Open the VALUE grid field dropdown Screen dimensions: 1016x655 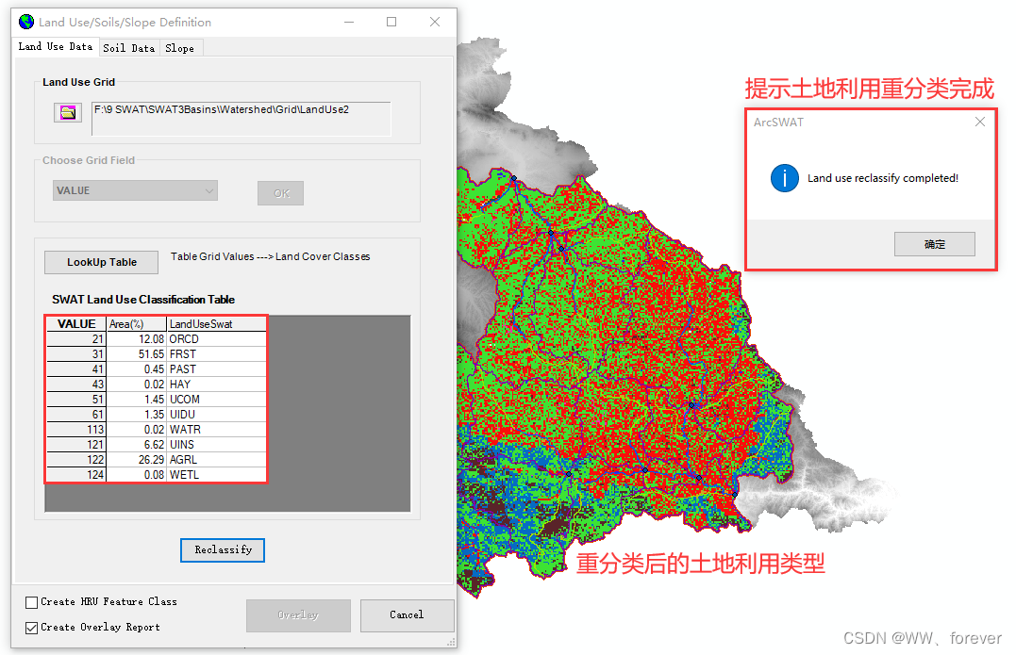tap(208, 190)
